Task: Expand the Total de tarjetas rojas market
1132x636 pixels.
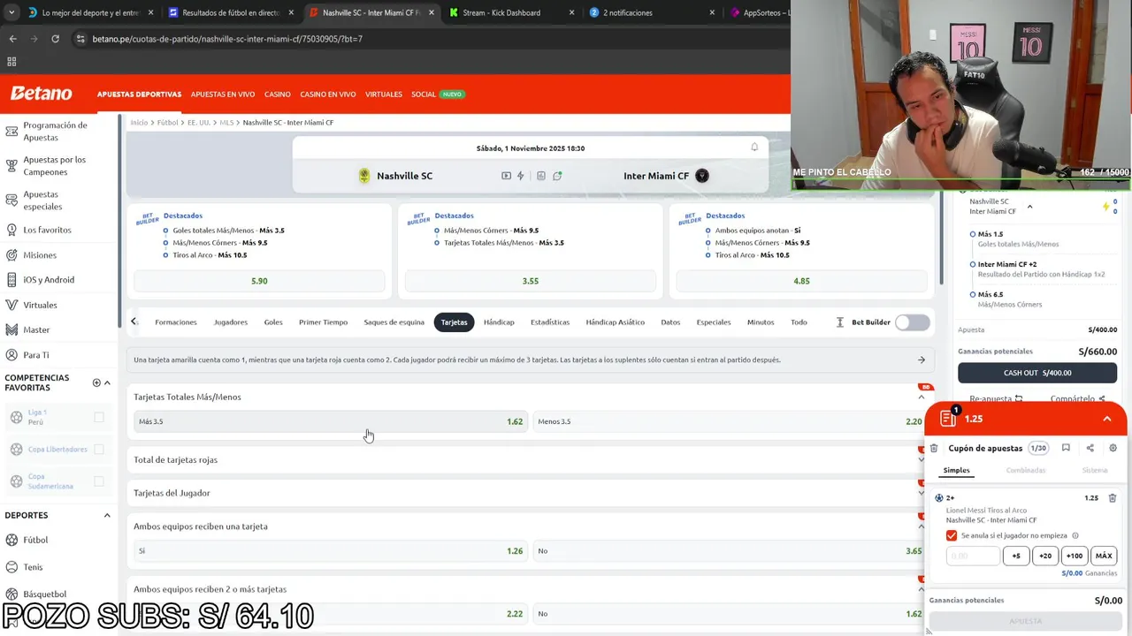Action: tap(921, 459)
